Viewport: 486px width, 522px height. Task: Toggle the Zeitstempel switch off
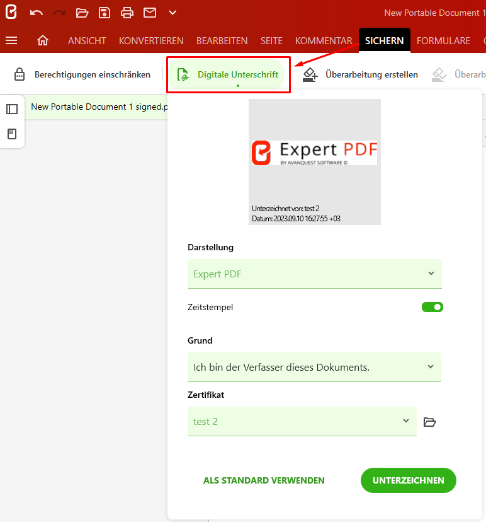[432, 307]
